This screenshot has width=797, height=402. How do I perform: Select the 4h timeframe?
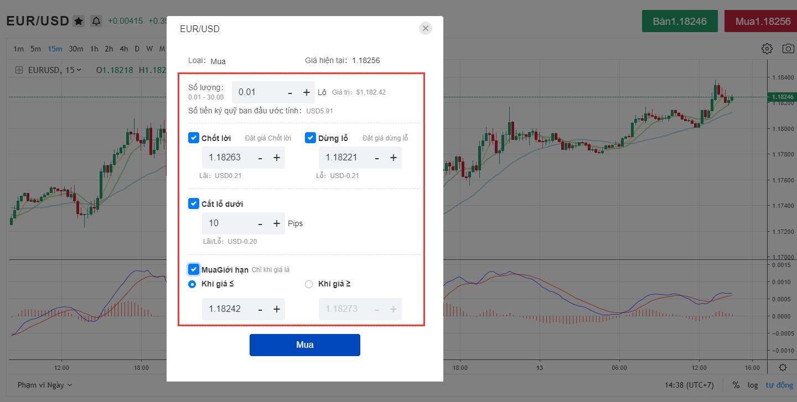(123, 49)
